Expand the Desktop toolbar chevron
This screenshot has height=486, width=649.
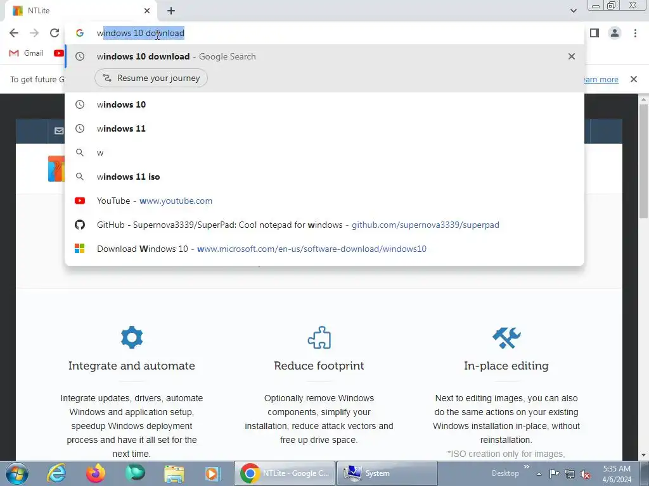tap(527, 467)
